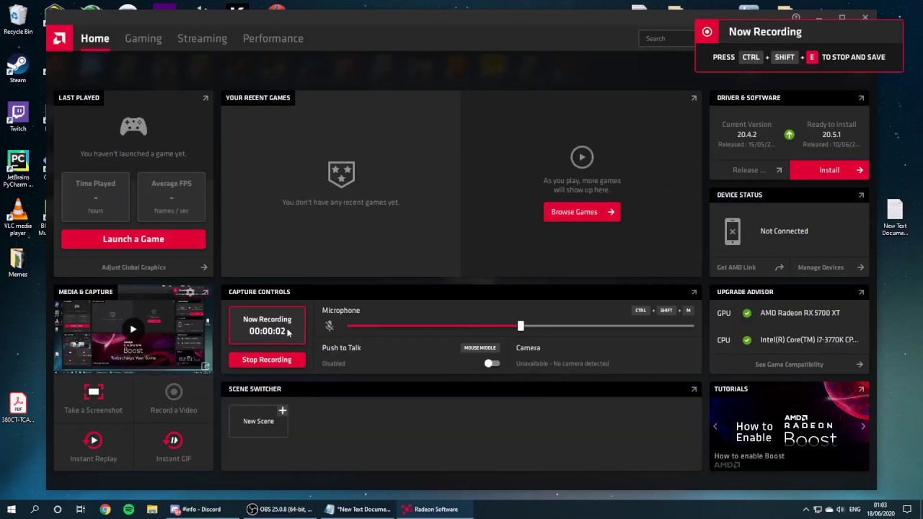
Task: Go to the next tutorial slide
Action: [x=863, y=426]
